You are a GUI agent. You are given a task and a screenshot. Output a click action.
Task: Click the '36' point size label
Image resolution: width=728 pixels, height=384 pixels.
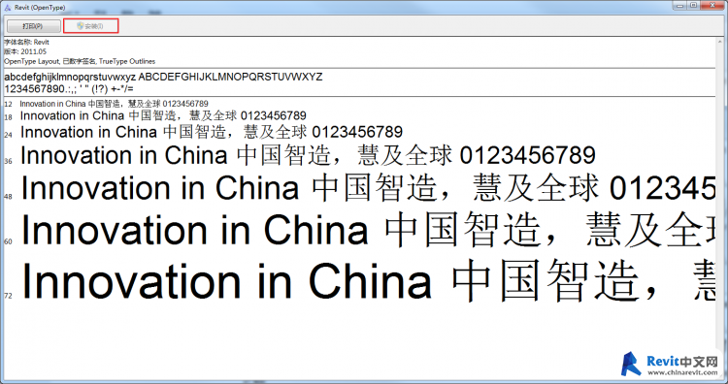8,161
